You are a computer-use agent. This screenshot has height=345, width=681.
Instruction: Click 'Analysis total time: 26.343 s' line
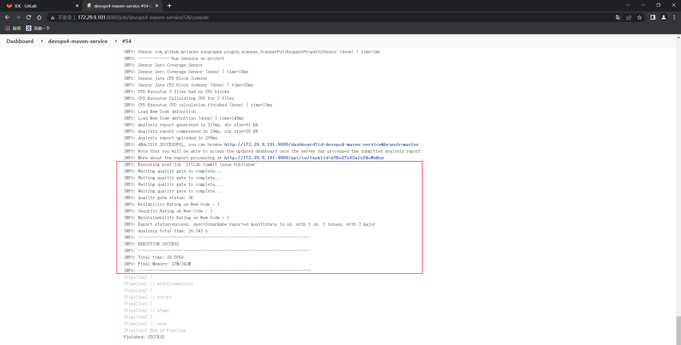[x=166, y=231]
